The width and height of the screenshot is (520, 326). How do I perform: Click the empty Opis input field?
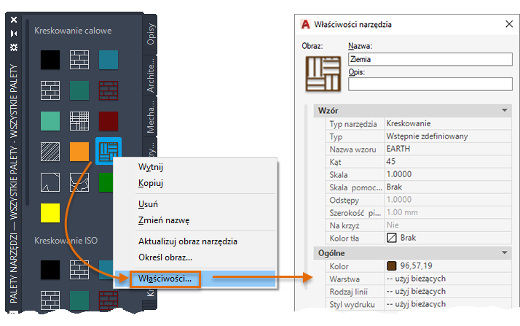coord(430,84)
